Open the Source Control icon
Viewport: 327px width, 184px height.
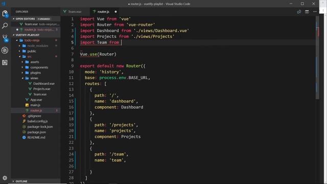(5, 38)
